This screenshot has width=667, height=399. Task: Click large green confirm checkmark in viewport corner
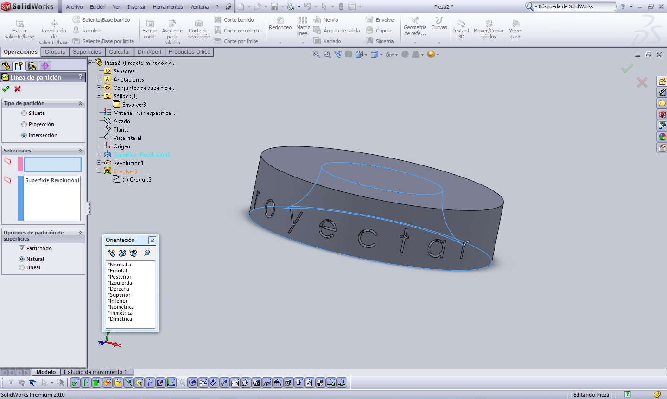tap(627, 69)
